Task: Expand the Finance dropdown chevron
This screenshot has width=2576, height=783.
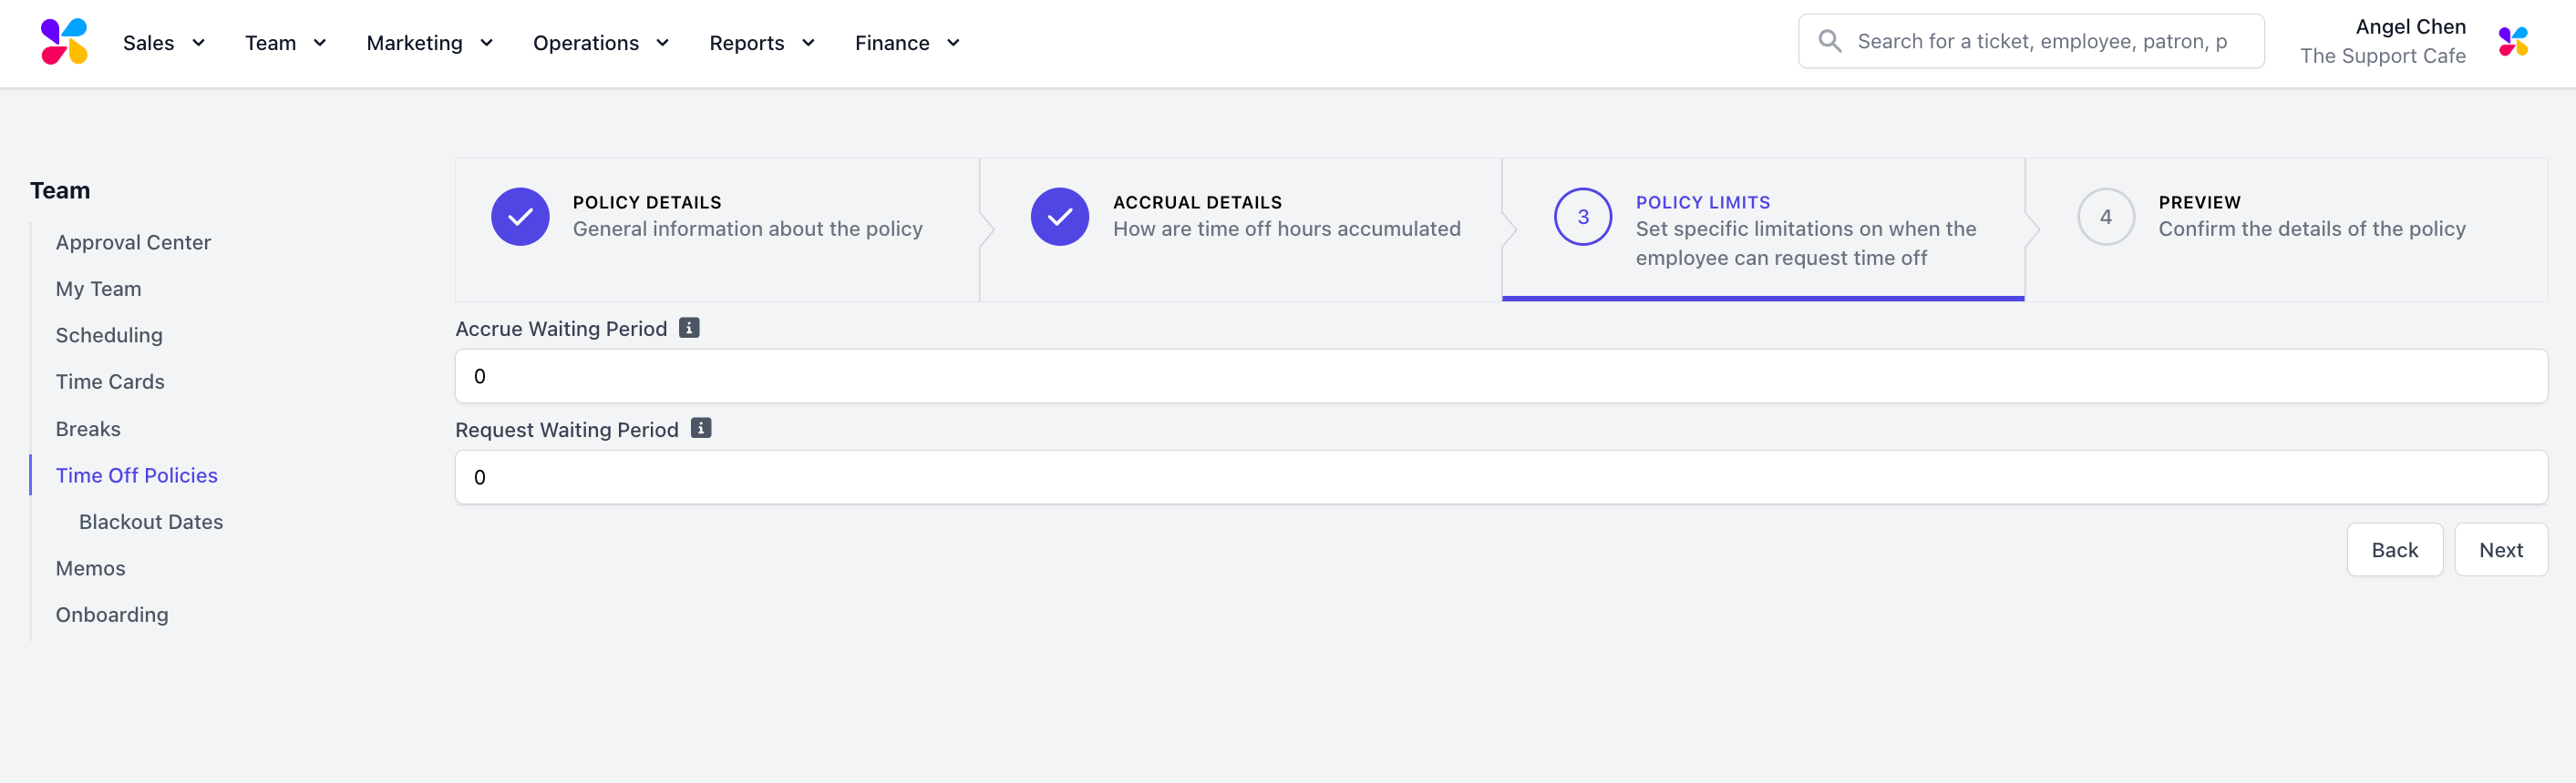Action: [953, 43]
